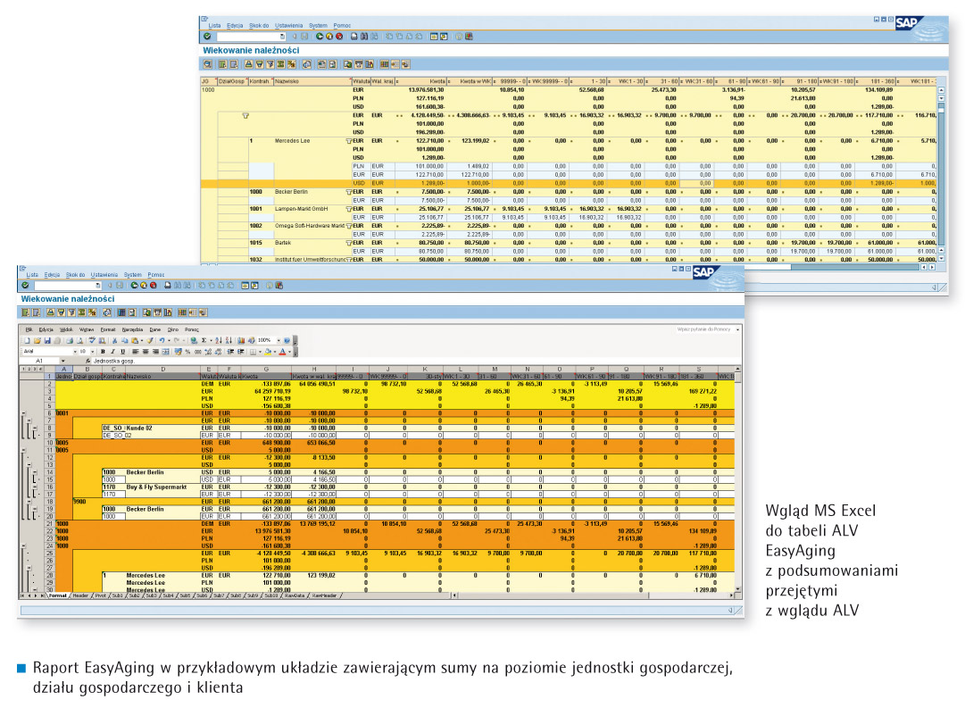
Task: Expand the filter triangle on the Mercedes Lee row
Action: (349, 141)
